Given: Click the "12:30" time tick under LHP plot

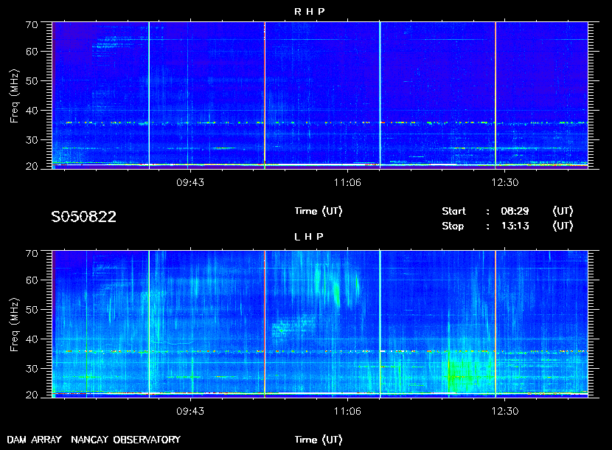Looking at the screenshot, I should pos(504,411).
